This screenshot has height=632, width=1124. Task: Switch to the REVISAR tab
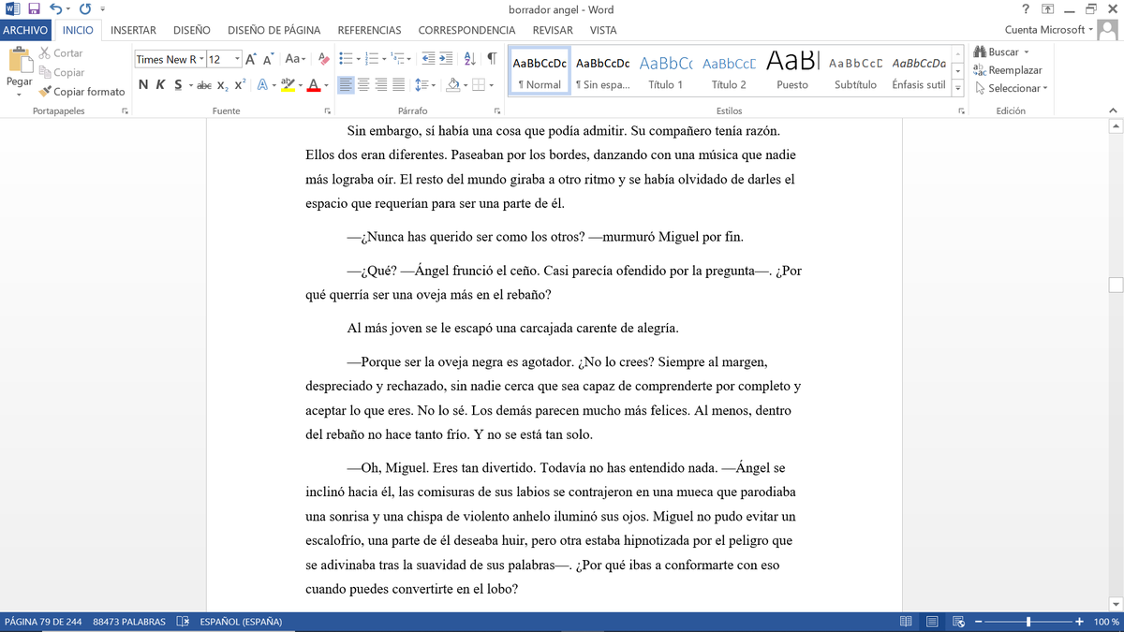(x=553, y=30)
